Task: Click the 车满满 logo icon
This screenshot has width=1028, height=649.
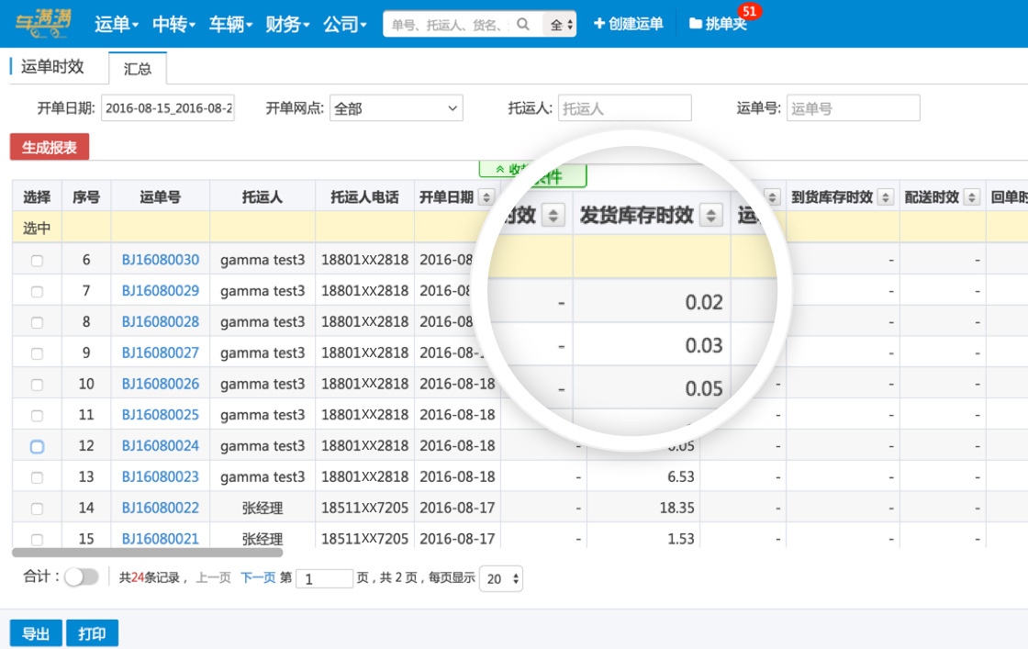Action: 44,23
